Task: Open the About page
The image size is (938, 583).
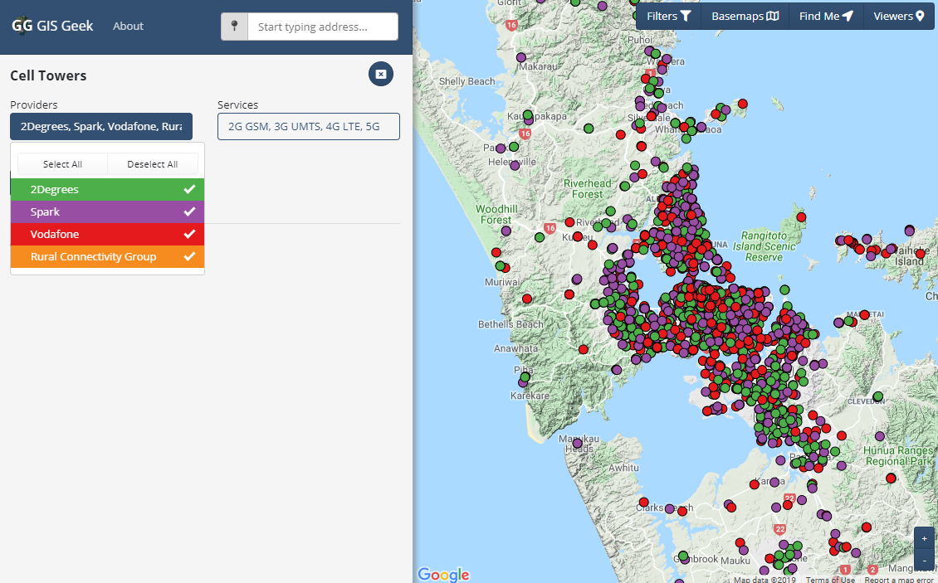Action: pyautogui.click(x=128, y=27)
